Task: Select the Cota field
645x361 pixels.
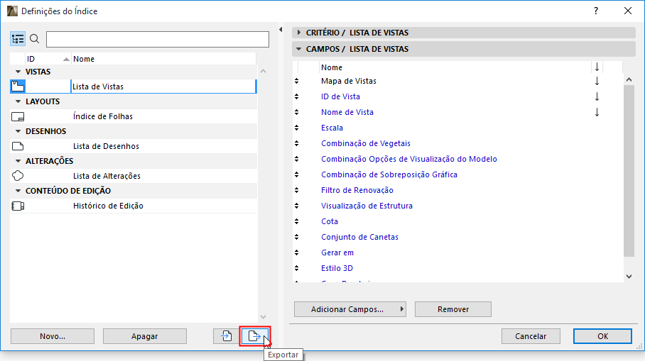Action: click(x=330, y=221)
